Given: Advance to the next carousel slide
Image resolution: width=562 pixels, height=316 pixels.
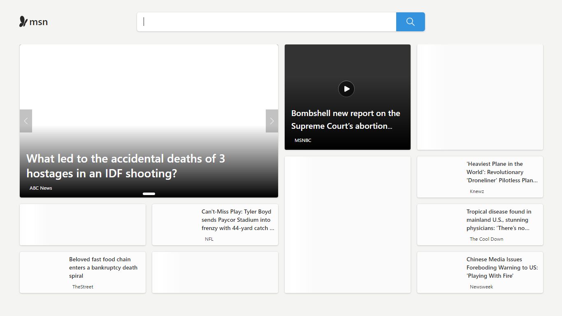Looking at the screenshot, I should 272,121.
